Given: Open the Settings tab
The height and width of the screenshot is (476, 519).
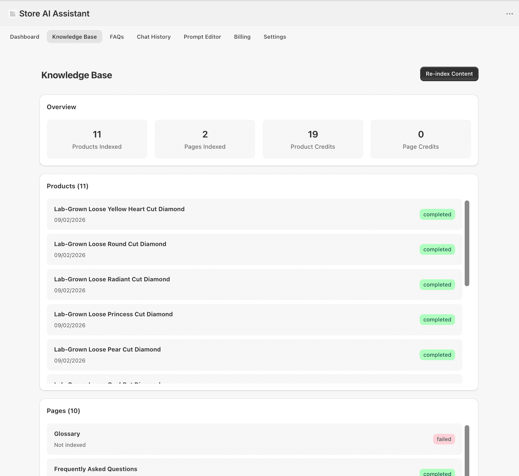Looking at the screenshot, I should point(275,37).
